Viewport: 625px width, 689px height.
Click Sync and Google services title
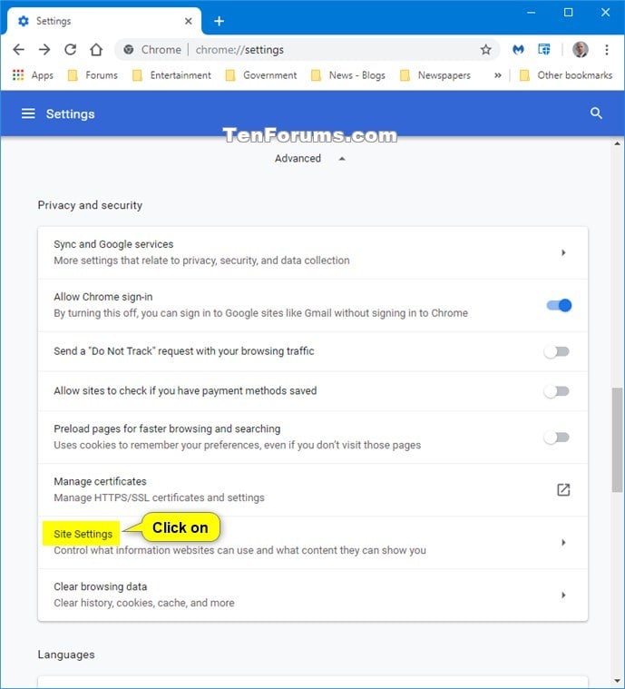click(x=113, y=244)
